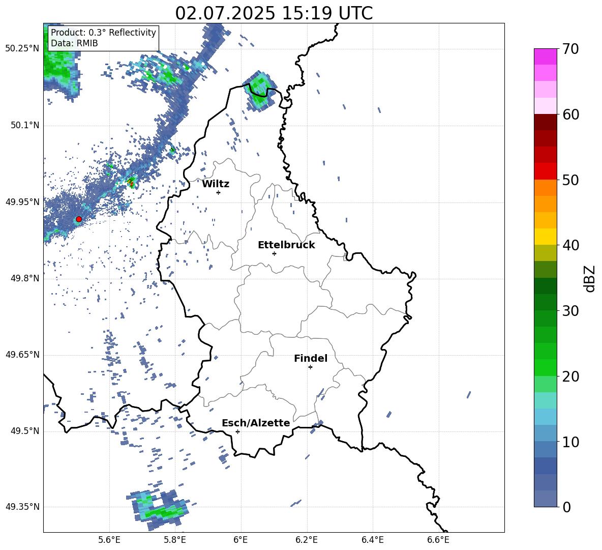
Task: Click the radar echo cell on Luxembourg's northern border
Action: coord(260,91)
